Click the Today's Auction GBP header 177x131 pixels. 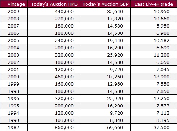coord(106,4)
